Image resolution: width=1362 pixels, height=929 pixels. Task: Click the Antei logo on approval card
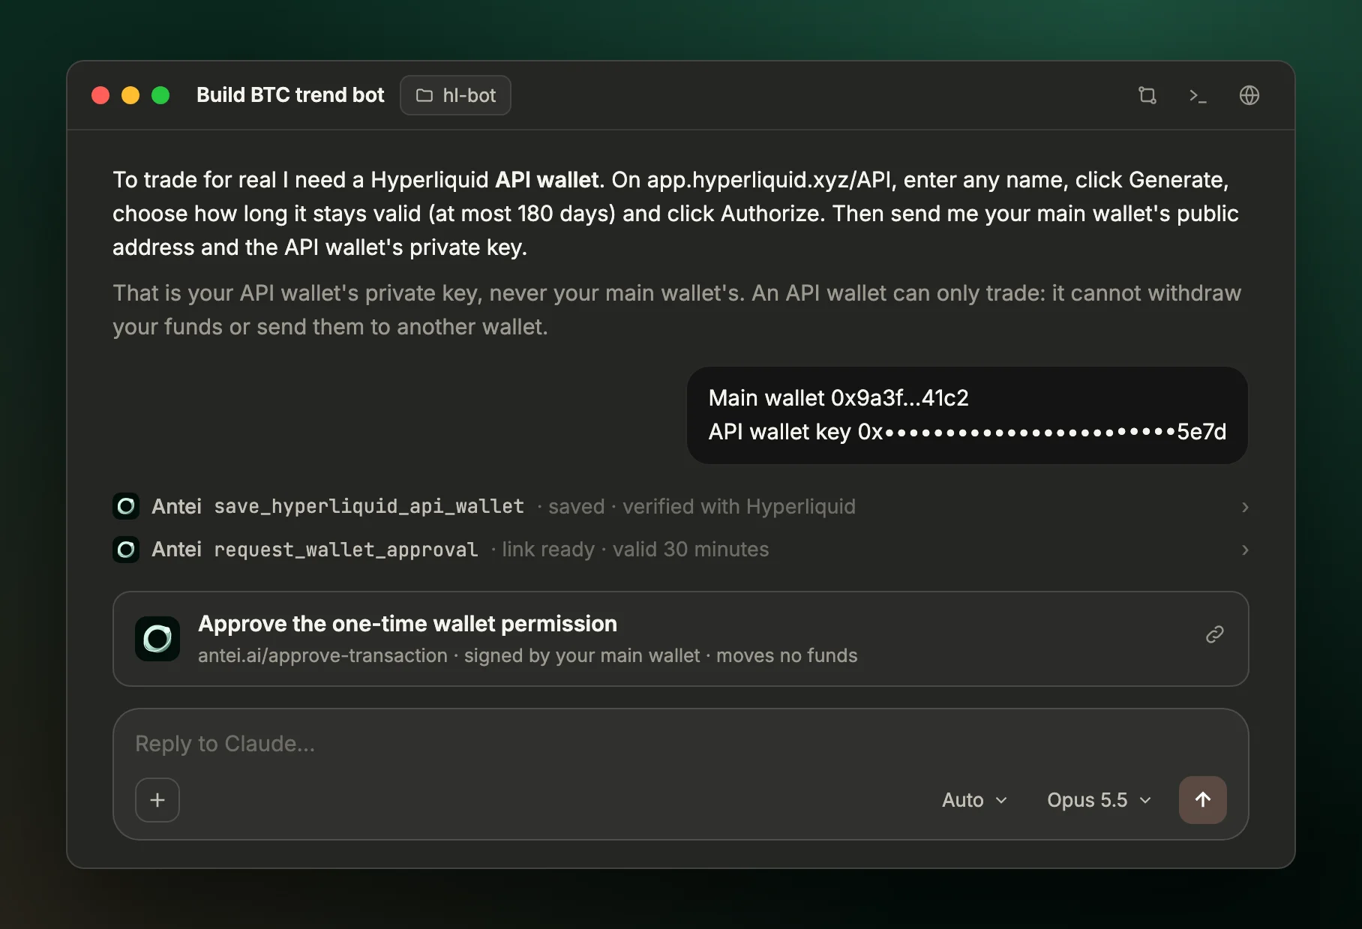[157, 639]
